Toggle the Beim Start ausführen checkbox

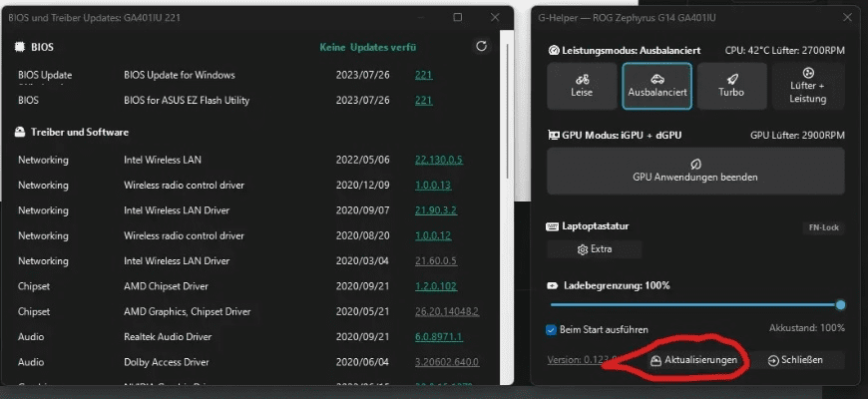[552, 329]
